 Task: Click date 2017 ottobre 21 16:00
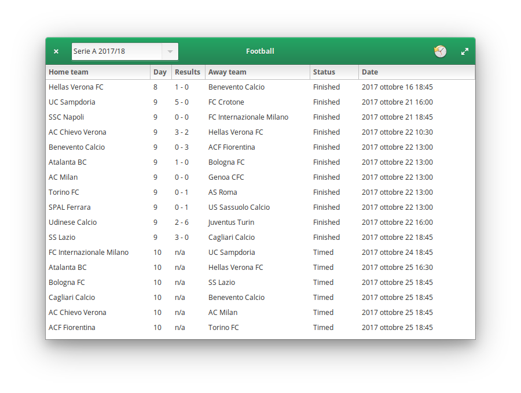click(397, 102)
